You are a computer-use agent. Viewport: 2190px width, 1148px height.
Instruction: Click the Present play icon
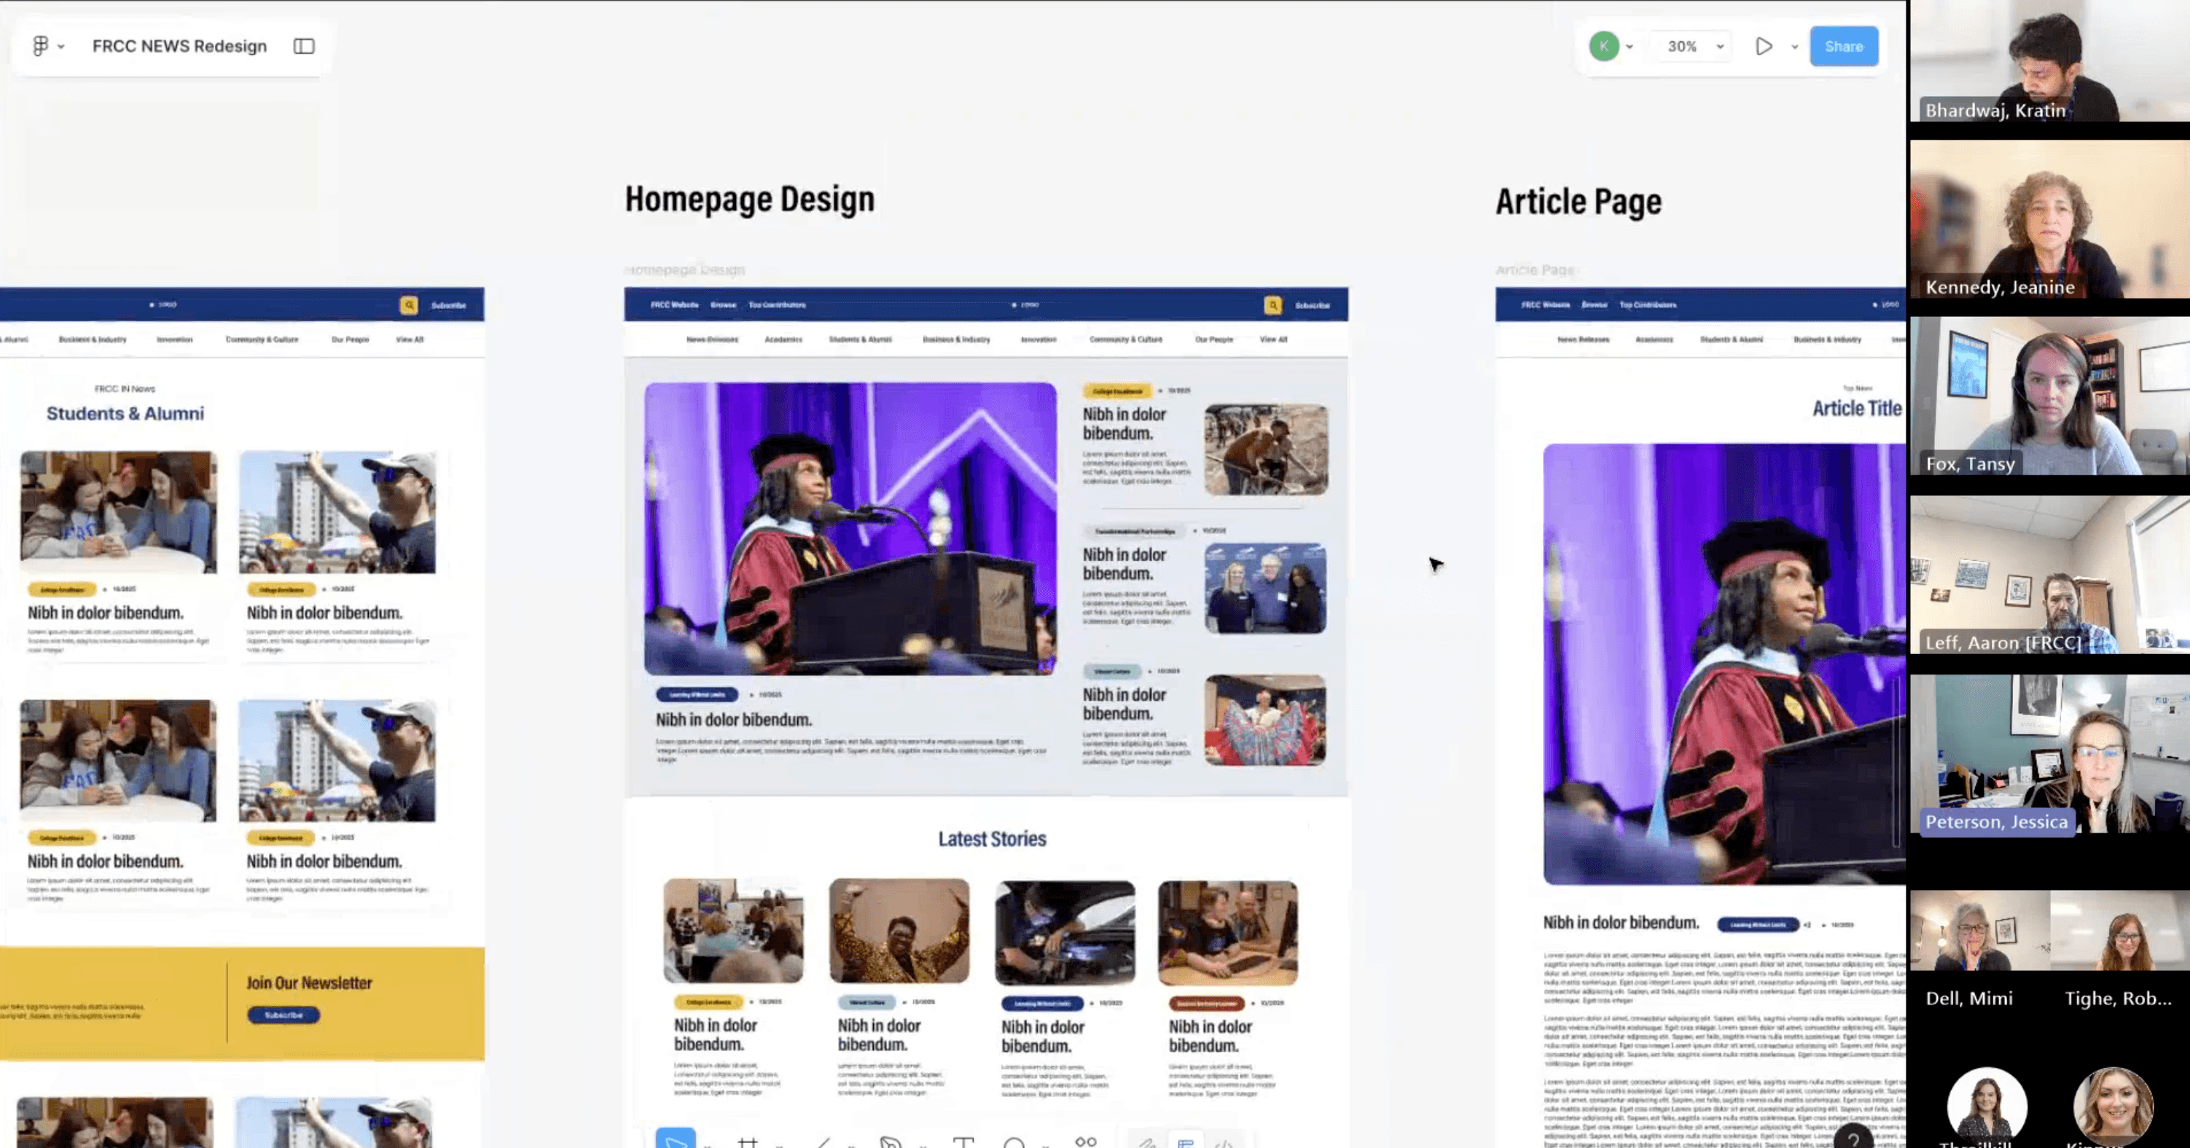(1763, 46)
